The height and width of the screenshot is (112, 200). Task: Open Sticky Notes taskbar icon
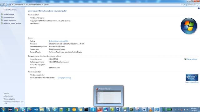80,110
